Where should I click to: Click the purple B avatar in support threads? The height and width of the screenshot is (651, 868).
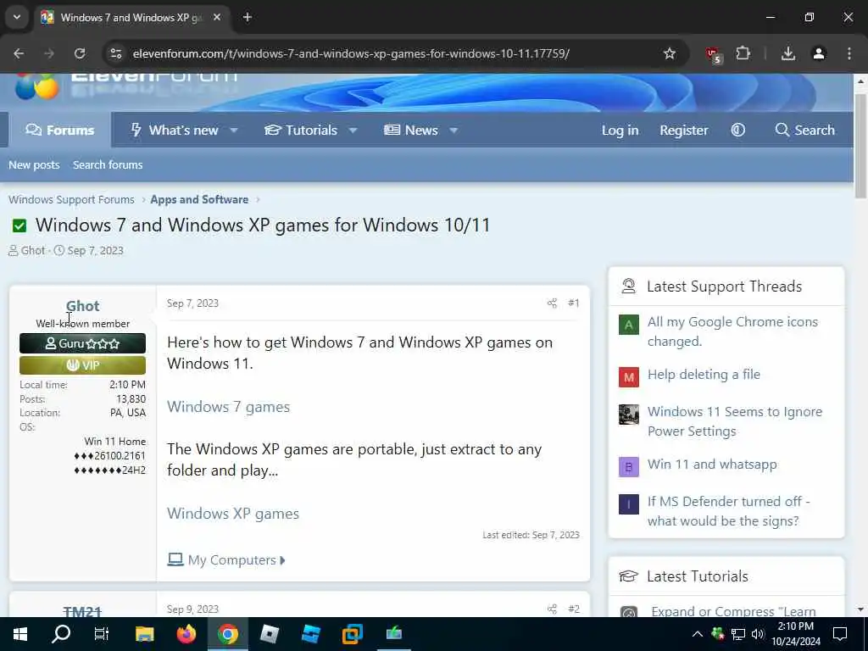coord(629,467)
